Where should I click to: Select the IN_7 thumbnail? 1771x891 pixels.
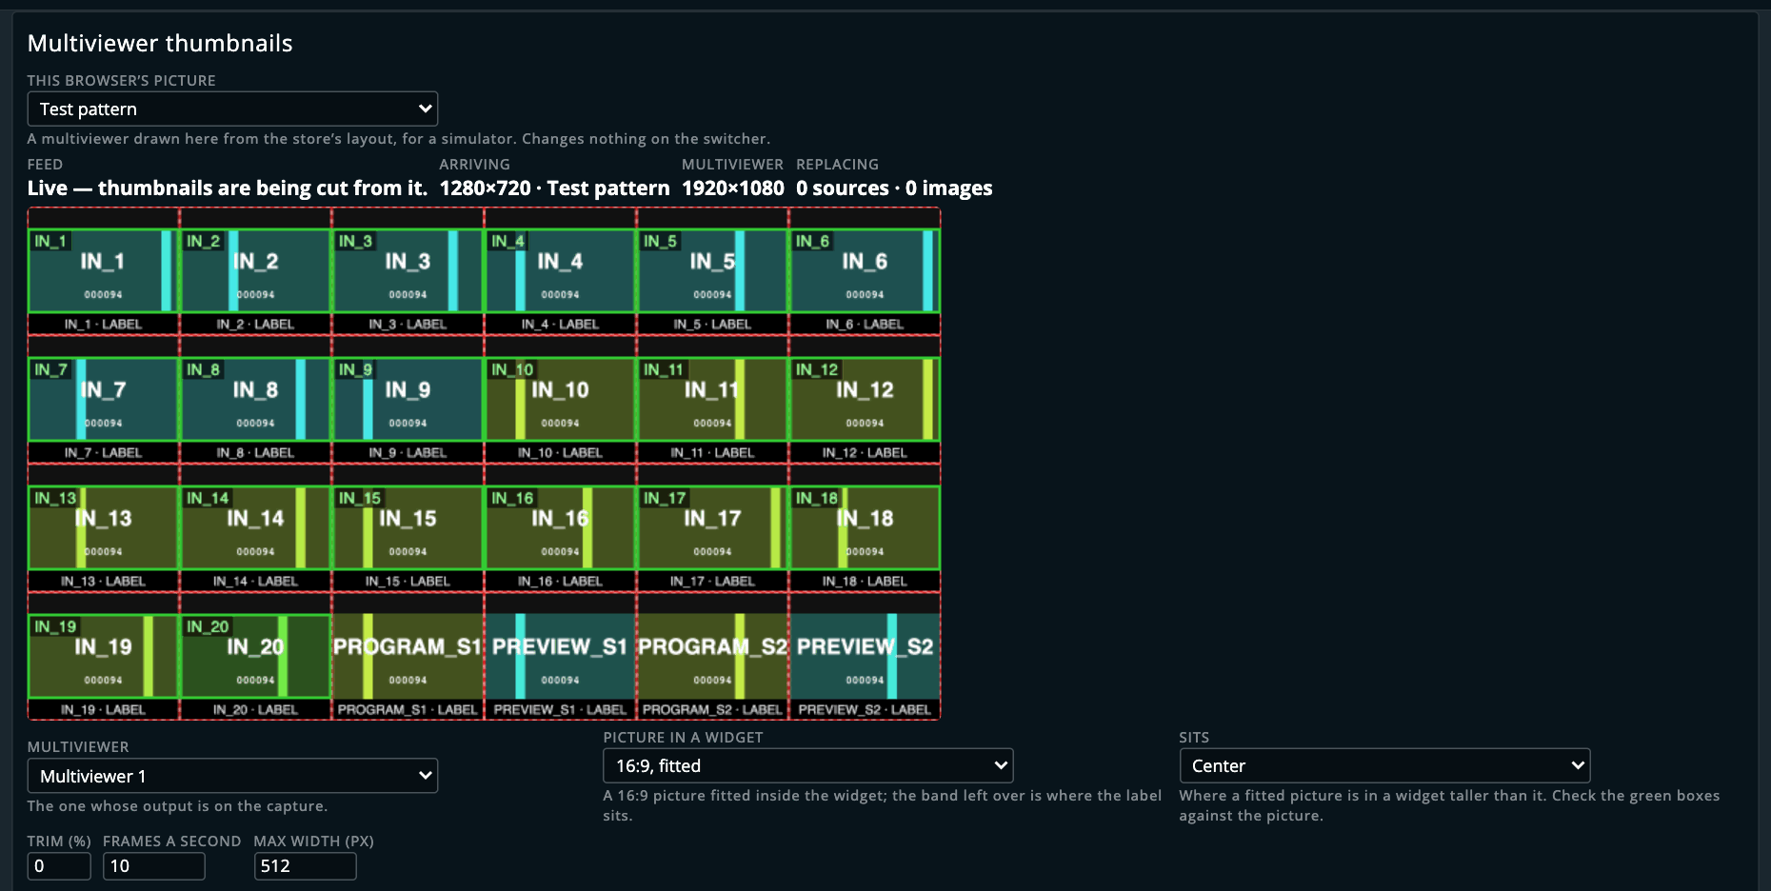pos(103,399)
